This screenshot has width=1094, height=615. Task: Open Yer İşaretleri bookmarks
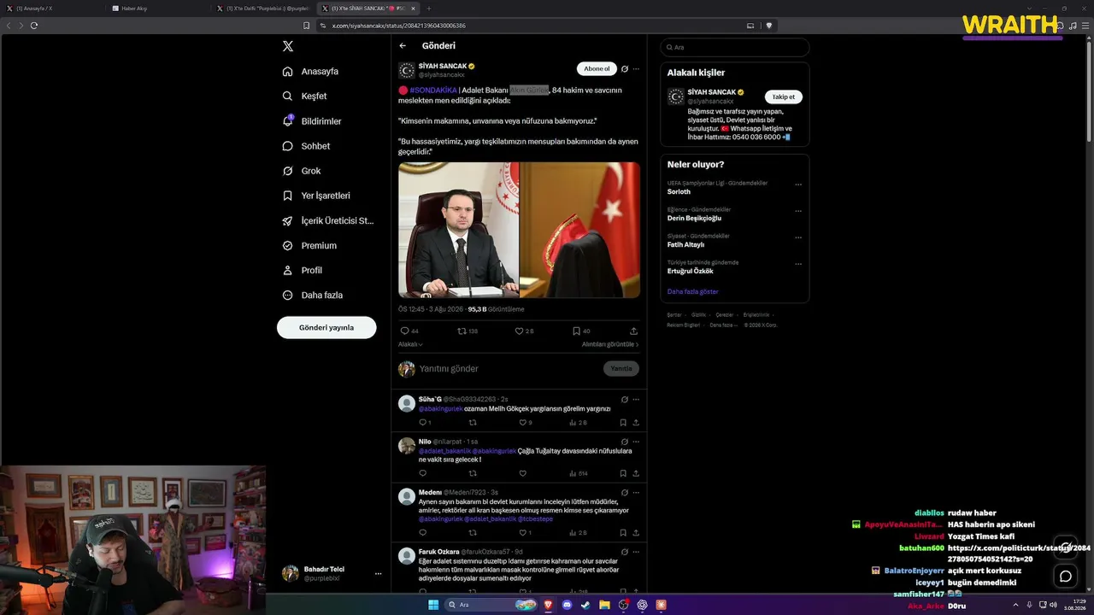point(316,196)
